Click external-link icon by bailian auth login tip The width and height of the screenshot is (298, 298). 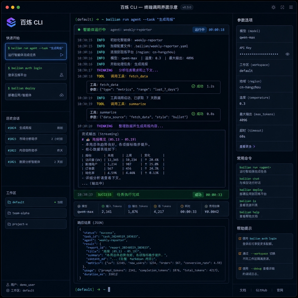[x=240, y=239]
